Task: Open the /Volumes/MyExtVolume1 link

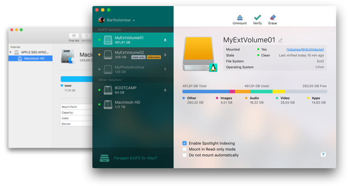Action: 305,49
